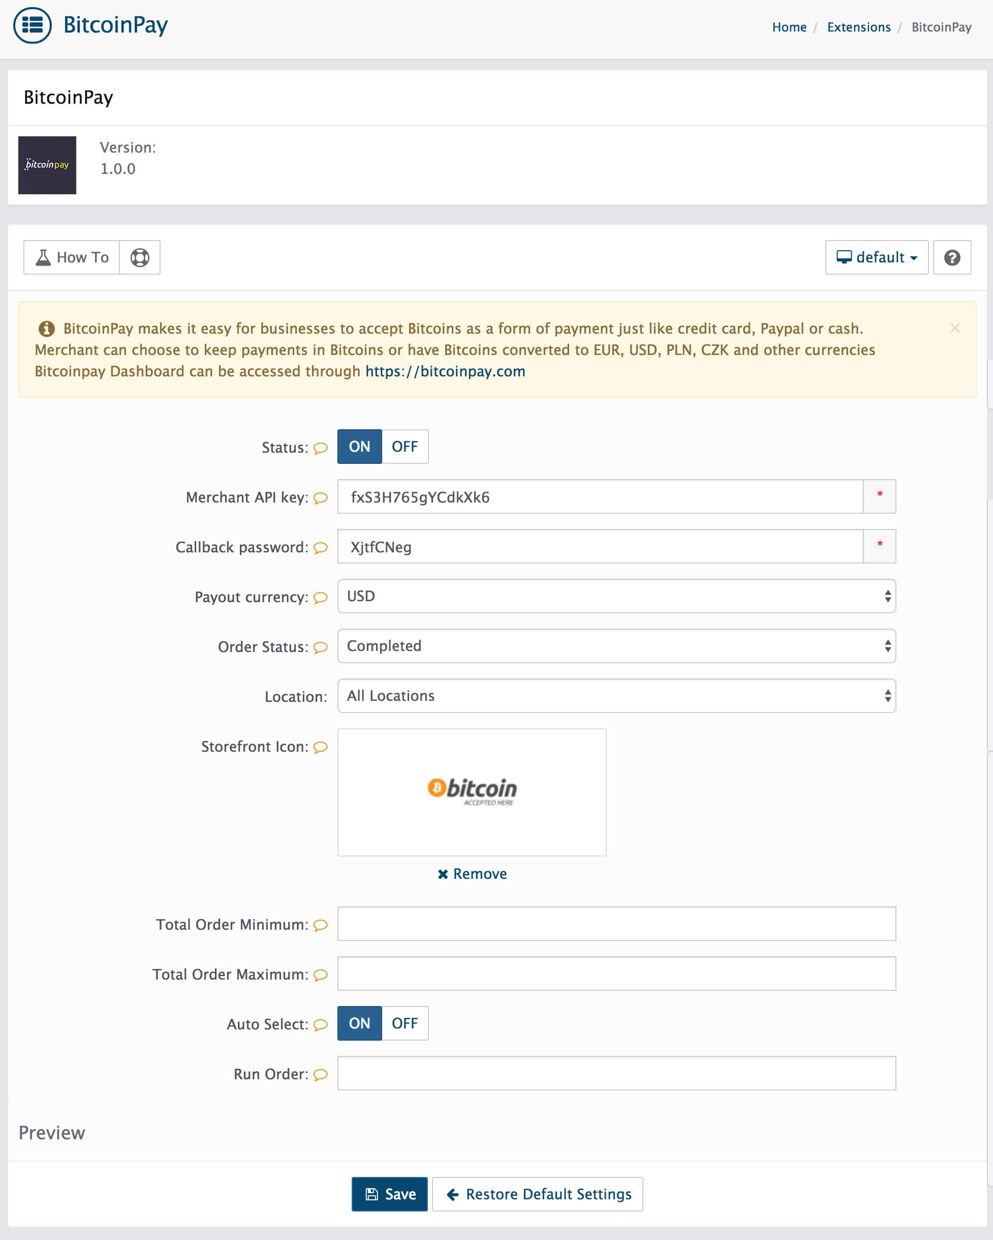Click the Total Order Minimum field

(616, 924)
